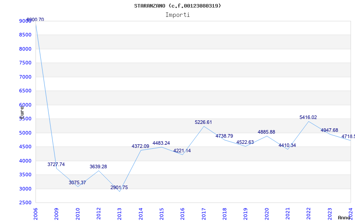Select the 3500 y-axis label
This screenshot has width=355, height=222.
(x=25, y=174)
